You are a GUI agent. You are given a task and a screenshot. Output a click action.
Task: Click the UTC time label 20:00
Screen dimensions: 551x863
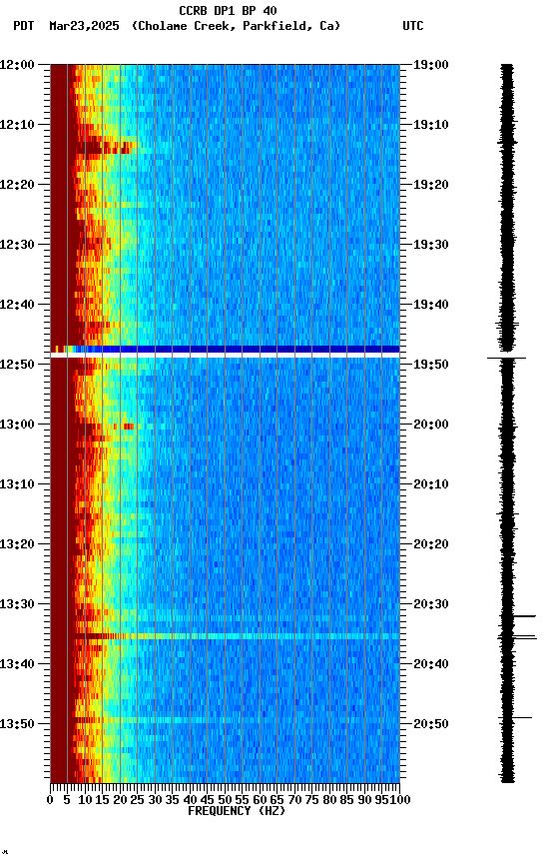pos(431,425)
